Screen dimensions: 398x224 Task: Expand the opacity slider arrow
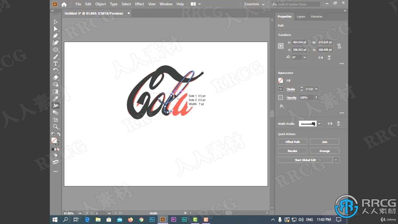[x=316, y=98]
